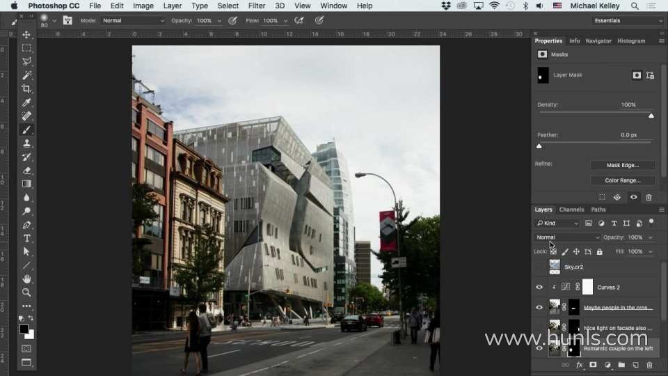
Task: Select the Hand tool
Action: coord(26,279)
